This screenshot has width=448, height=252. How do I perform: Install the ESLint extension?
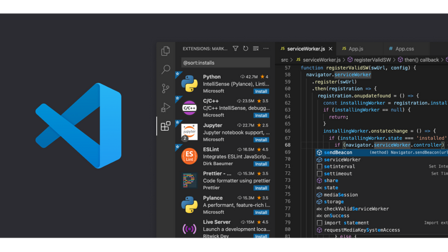pyautogui.click(x=261, y=164)
